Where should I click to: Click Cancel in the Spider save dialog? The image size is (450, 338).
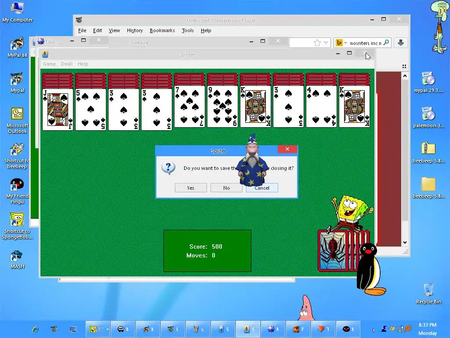tap(262, 187)
